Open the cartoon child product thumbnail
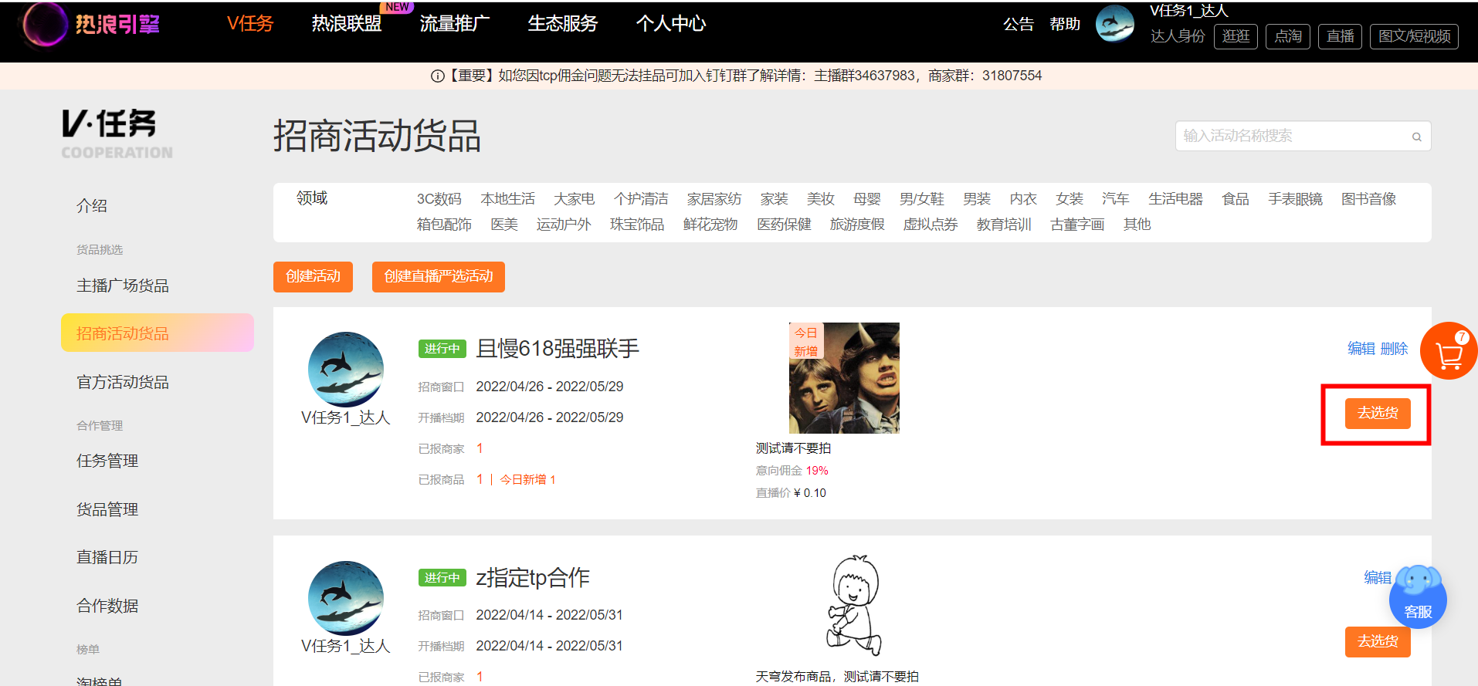This screenshot has width=1478, height=686. point(854,606)
